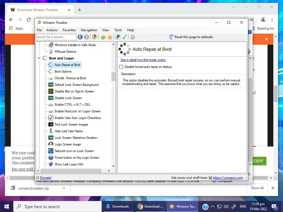The width and height of the screenshot is (283, 212).
Task: Enable Disable forced auto repair on startup checkbox
Action: pyautogui.click(x=121, y=67)
